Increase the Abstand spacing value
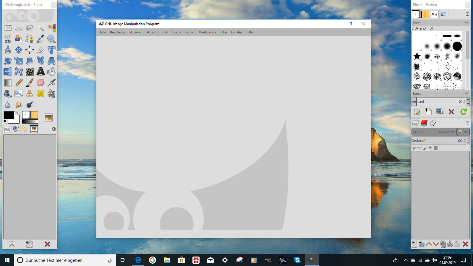The width and height of the screenshot is (473, 266). (468, 100)
